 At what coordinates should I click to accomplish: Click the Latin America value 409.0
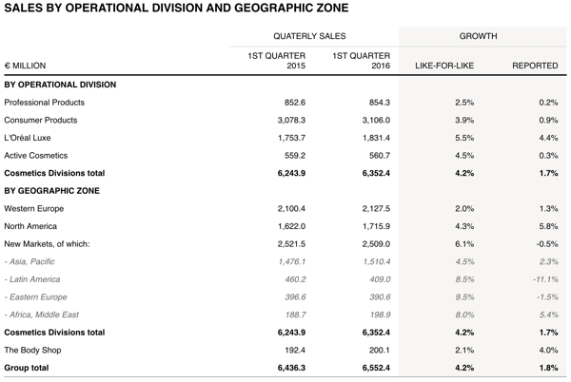tap(380, 279)
